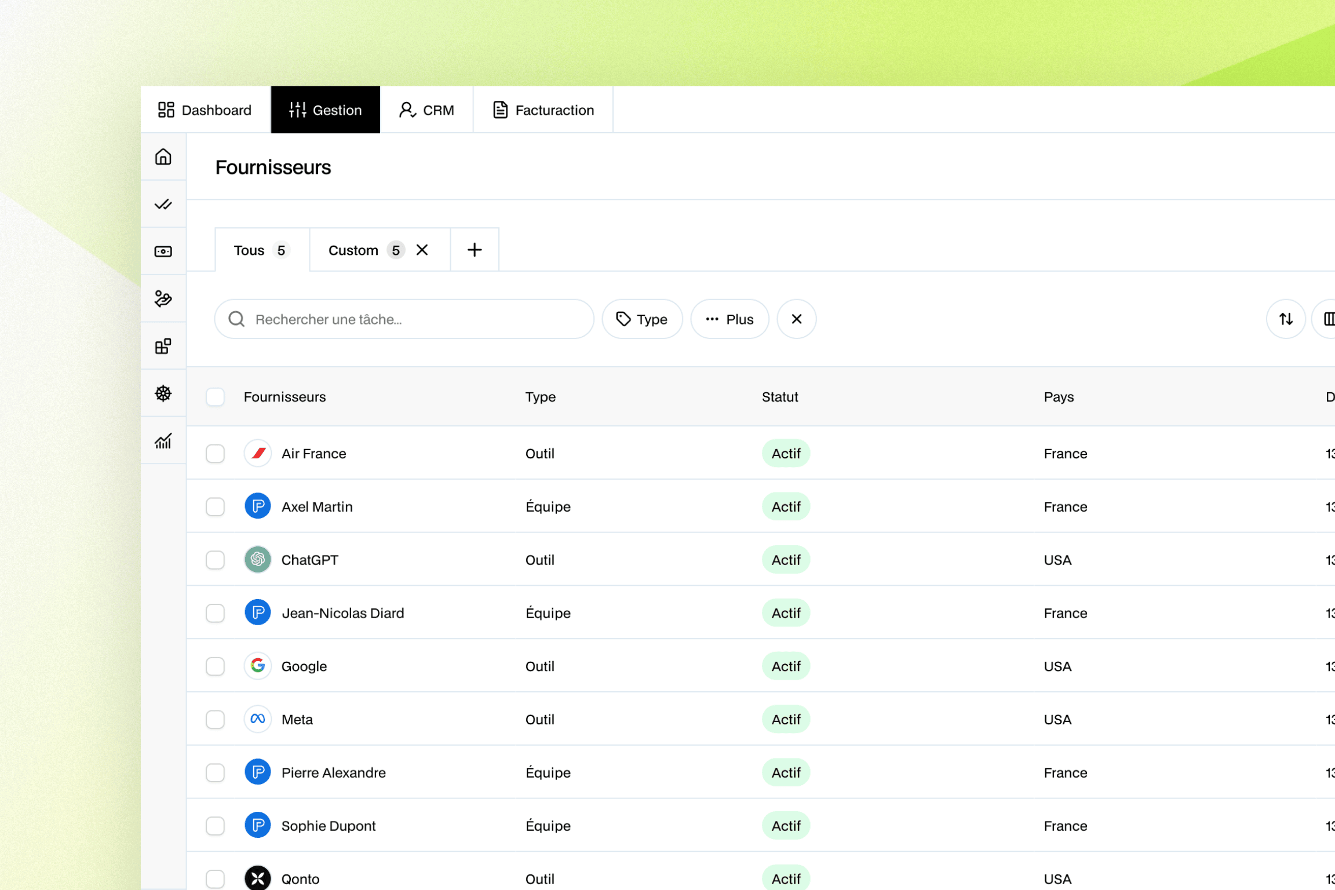Open the Type filter dropdown
The image size is (1335, 890).
click(642, 319)
